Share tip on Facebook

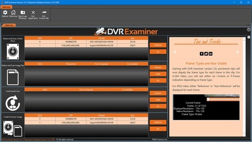point(202,53)
